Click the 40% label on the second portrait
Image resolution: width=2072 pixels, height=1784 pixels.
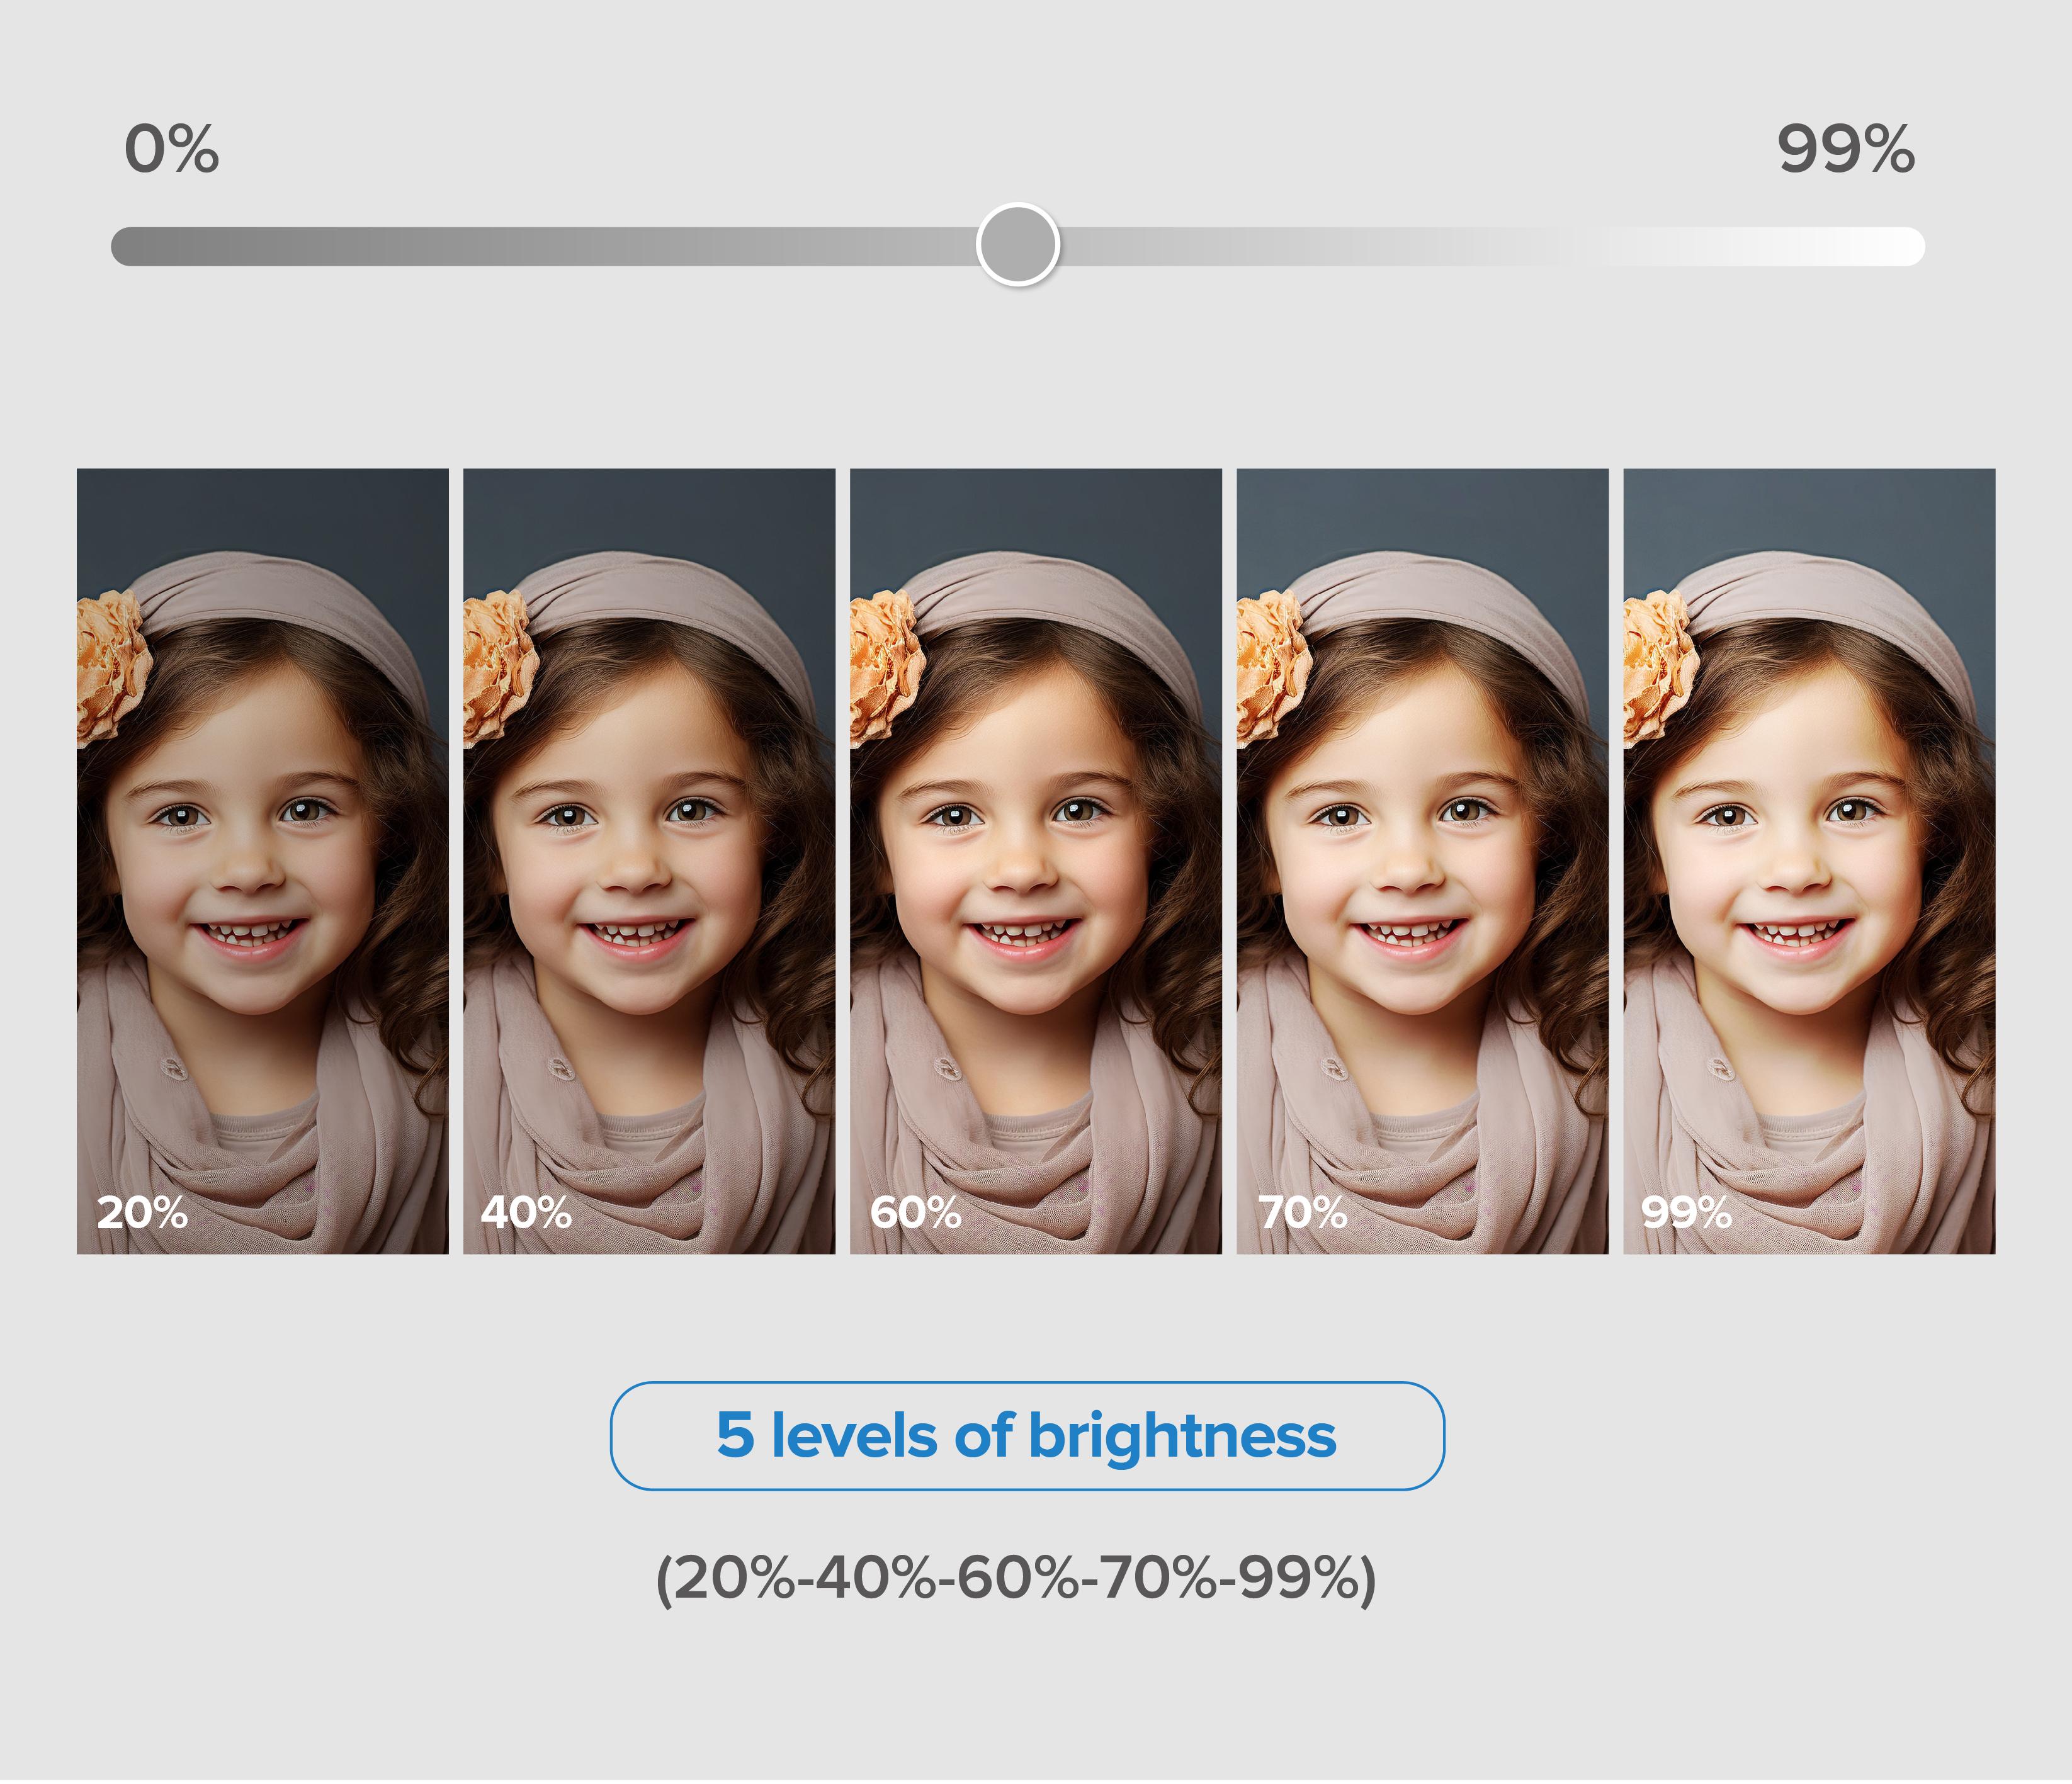[x=526, y=1212]
